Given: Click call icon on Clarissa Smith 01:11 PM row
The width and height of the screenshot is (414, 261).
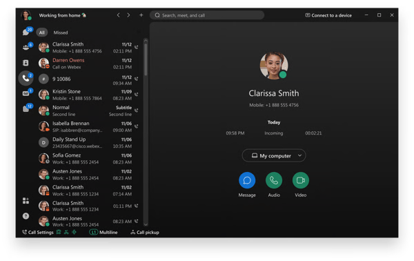Looking at the screenshot, I should tap(137, 206).
